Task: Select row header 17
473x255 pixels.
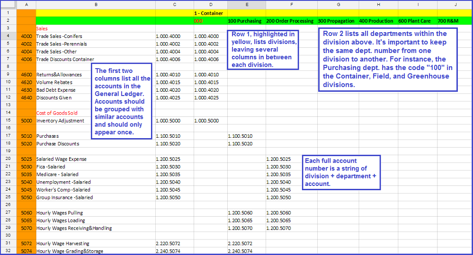Action: pos(8,136)
